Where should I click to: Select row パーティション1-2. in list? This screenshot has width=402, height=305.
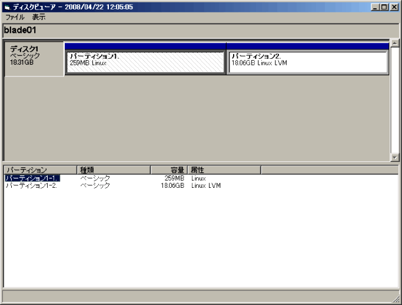point(31,185)
